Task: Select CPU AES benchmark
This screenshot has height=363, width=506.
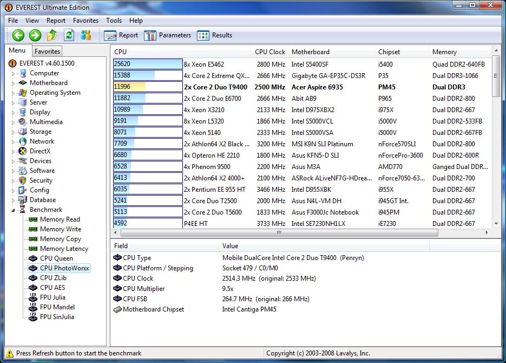Action: point(52,288)
